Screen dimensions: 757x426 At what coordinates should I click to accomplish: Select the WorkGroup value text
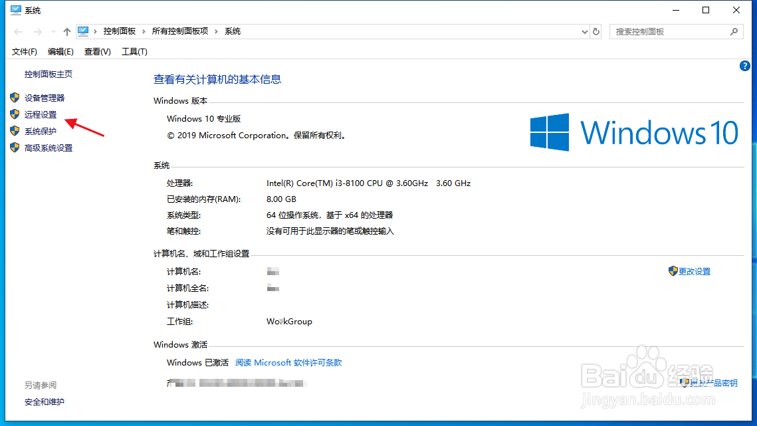(289, 322)
